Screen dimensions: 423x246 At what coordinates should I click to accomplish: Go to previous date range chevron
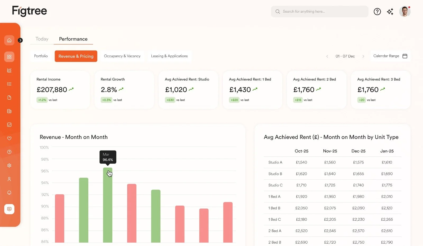point(327,56)
